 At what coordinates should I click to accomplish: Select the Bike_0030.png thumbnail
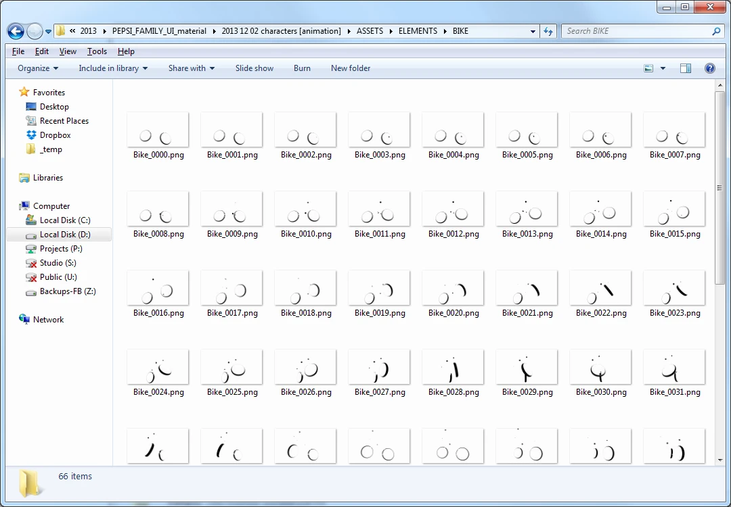600,367
